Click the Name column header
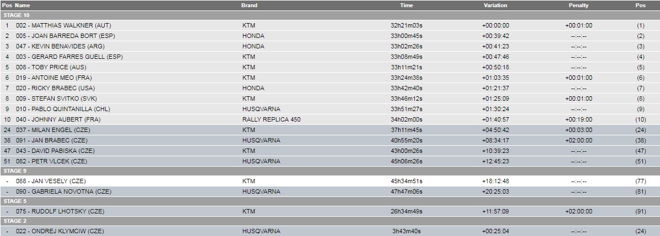This screenshot has height=236, width=660. [22, 6]
